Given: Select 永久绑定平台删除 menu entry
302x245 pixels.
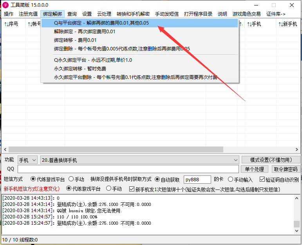Looking at the screenshot, I should 139,77.
